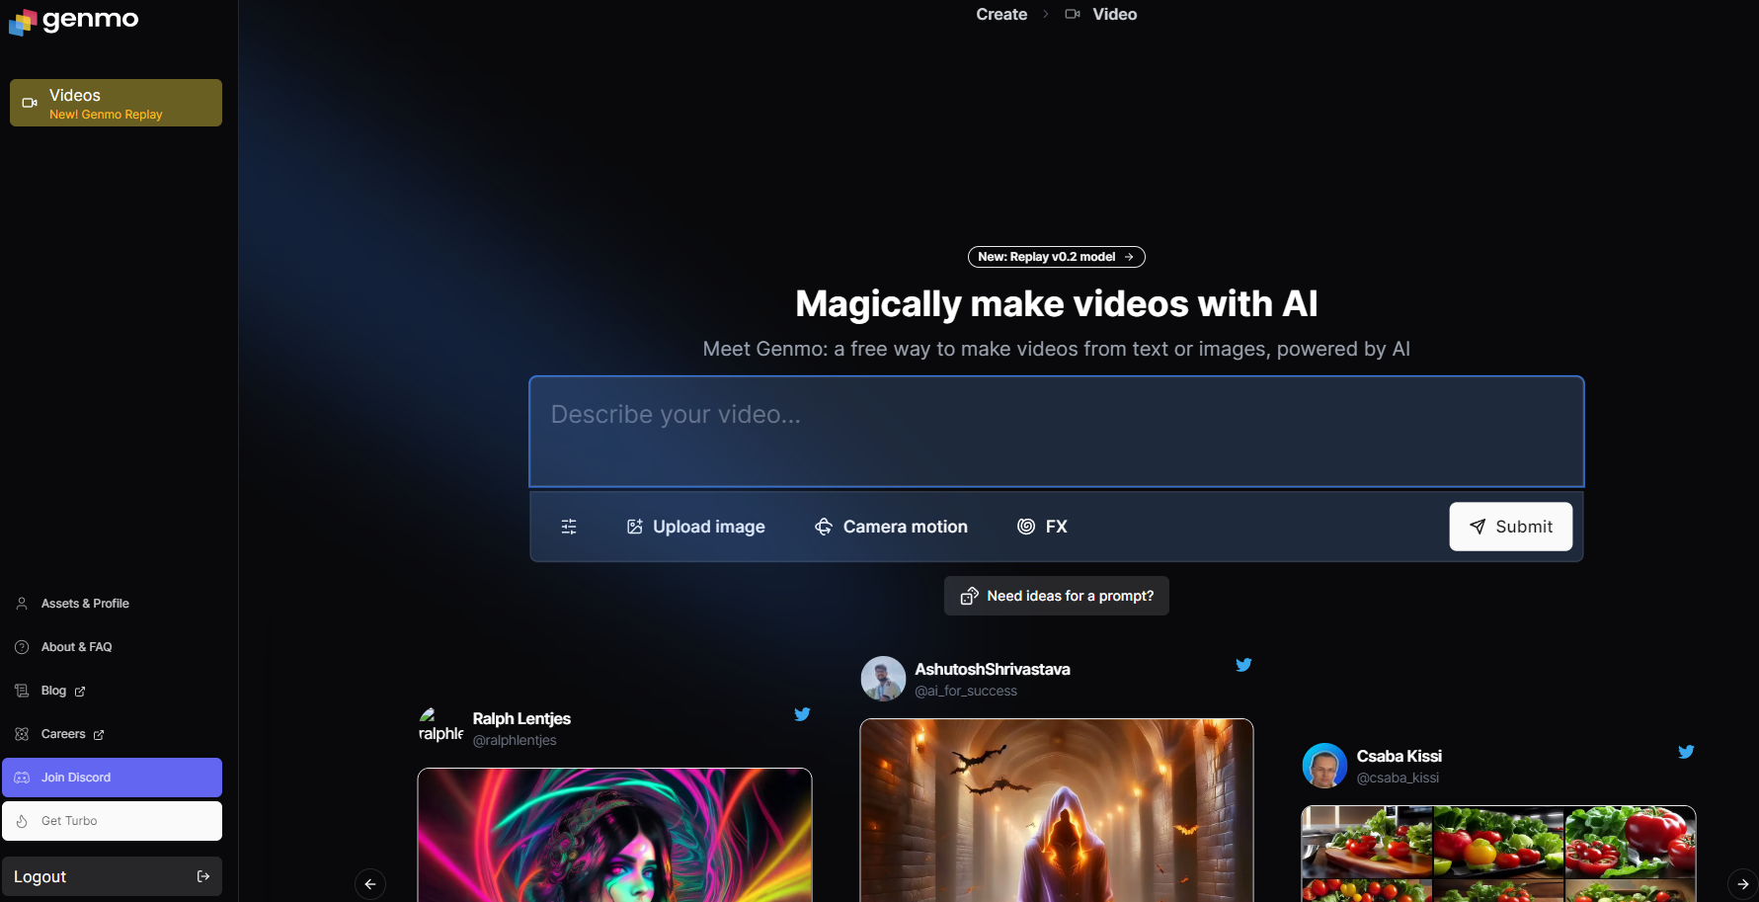Viewport: 1759px width, 902px height.
Task: Open the settings sliders icon
Action: (569, 527)
